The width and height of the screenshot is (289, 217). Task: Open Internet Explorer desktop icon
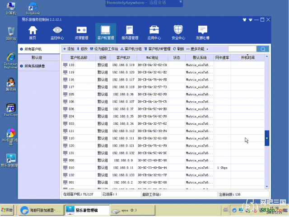pyautogui.click(x=11, y=61)
